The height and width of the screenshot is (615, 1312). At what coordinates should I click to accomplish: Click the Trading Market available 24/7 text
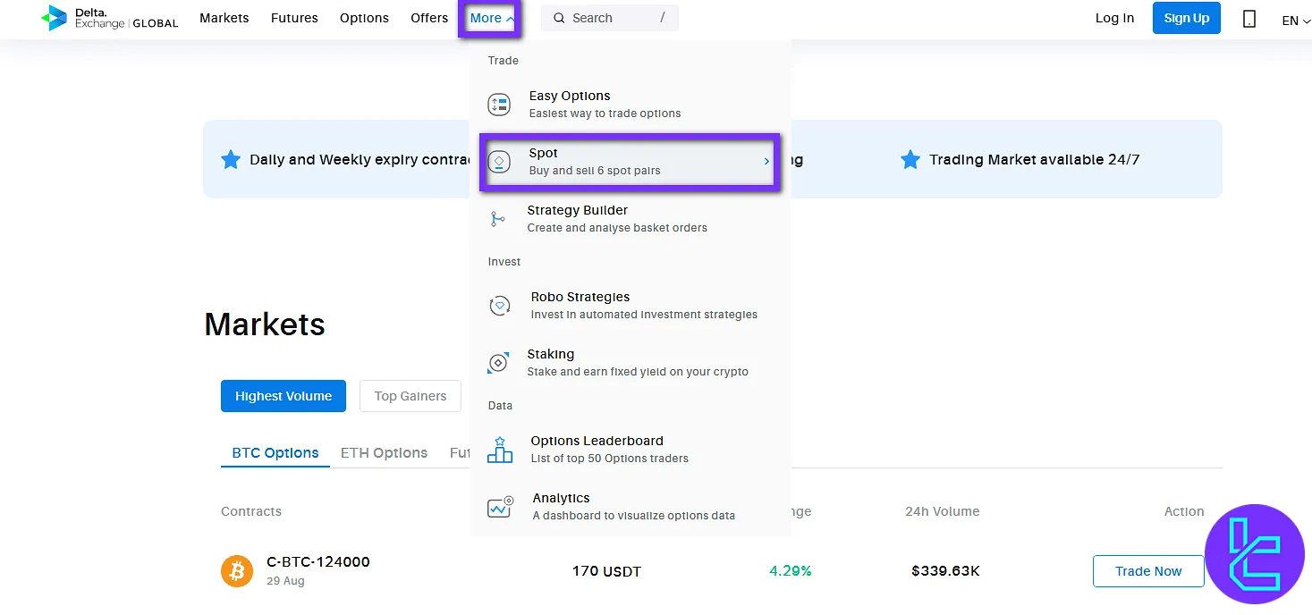point(1035,160)
